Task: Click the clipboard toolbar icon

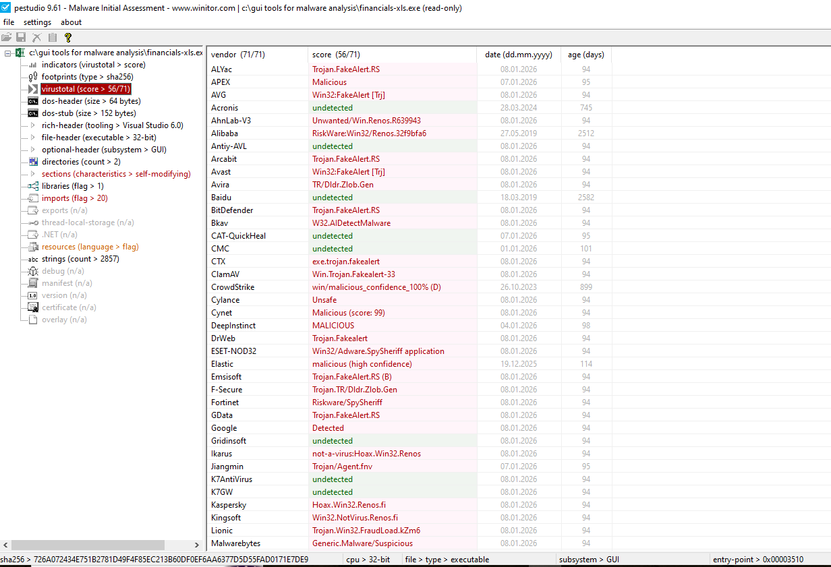Action: (53, 37)
